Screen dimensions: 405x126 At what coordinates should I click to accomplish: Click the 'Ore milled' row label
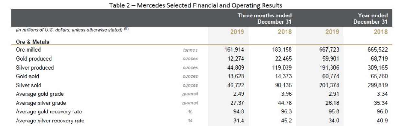[x=28, y=50]
